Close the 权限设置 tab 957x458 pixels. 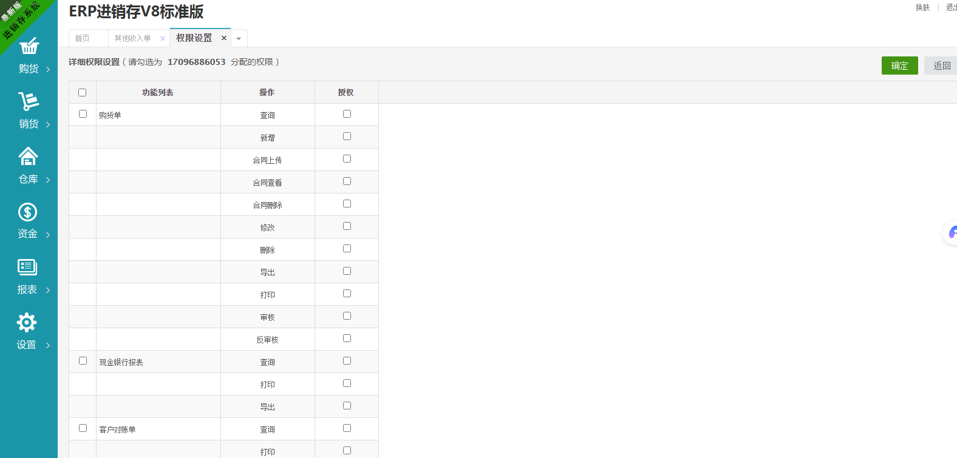pyautogui.click(x=224, y=38)
